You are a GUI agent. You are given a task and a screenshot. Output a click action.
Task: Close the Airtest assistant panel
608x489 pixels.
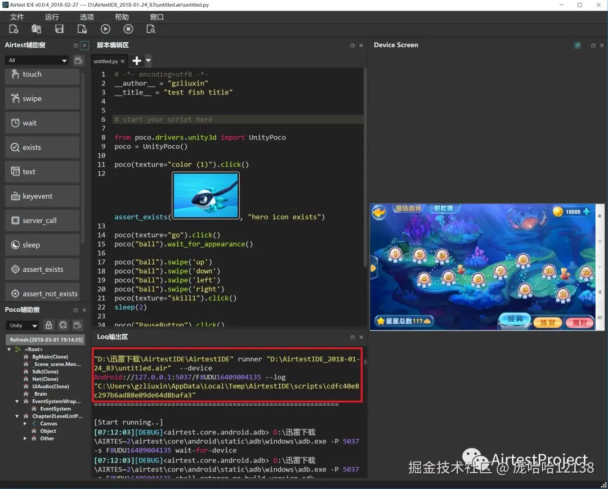[x=84, y=46]
